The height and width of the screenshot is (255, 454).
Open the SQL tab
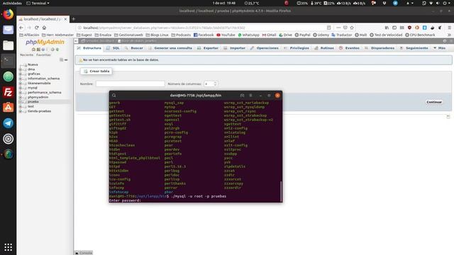click(113, 48)
